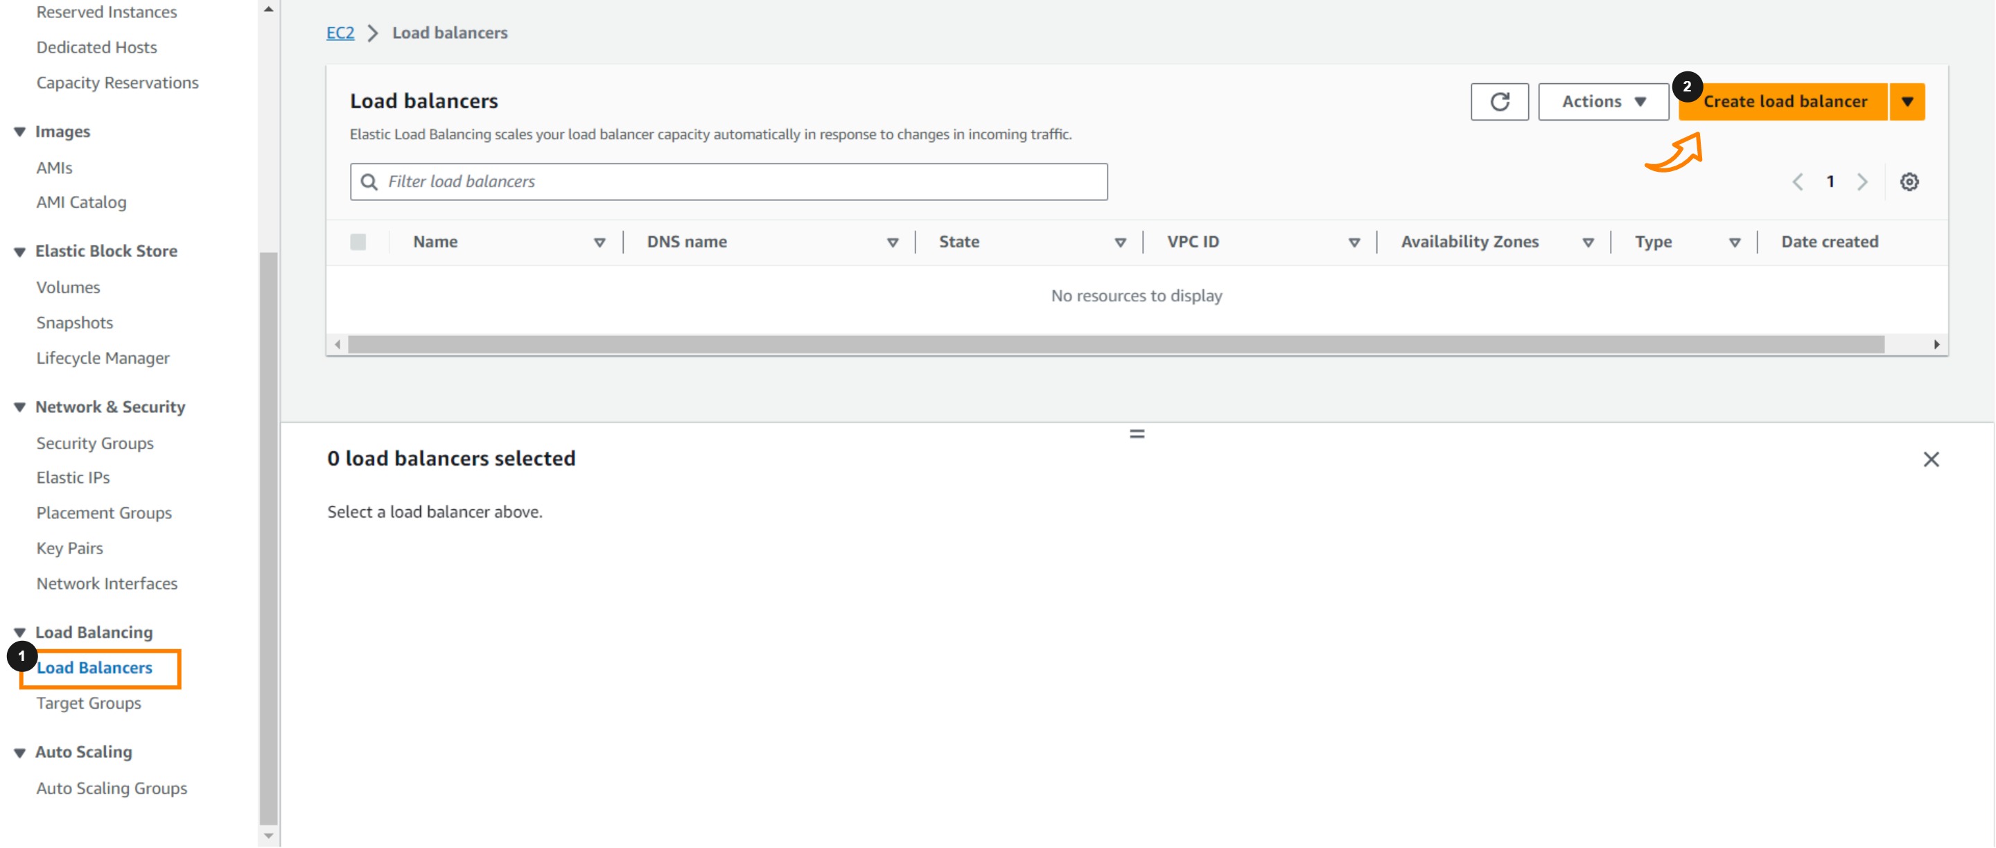Open Security Groups in sidebar
The height and width of the screenshot is (848, 1996).
click(94, 443)
